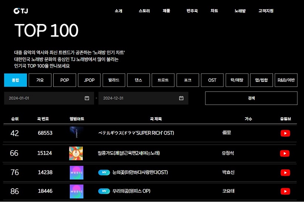Choose the OST category tab

point(212,80)
